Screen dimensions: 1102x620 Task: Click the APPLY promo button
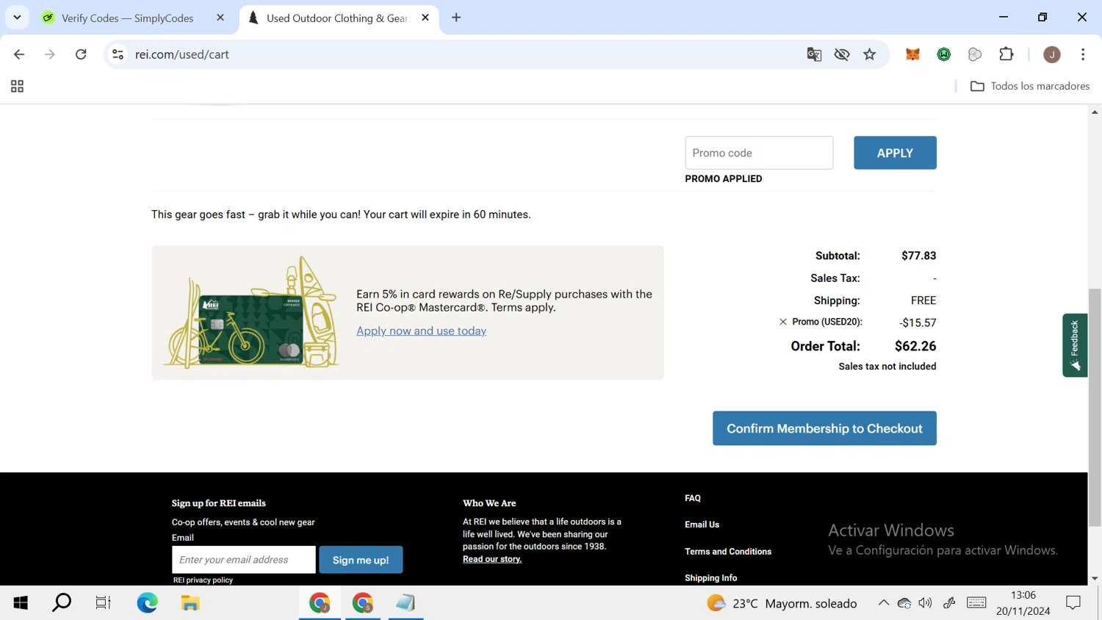coord(895,153)
